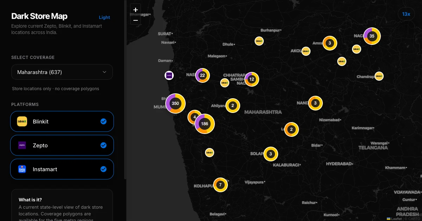Screen dimensions: 422x221
Task: Select Blinkit marker below the 186 cluster
Action: 210,153
